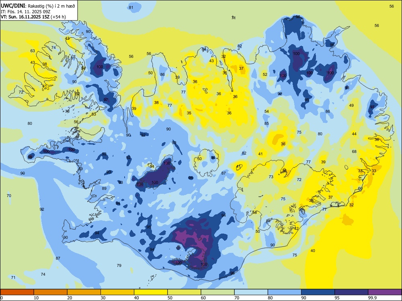Click the humidity value '78' on the map
402x301 pixels.
point(67,111)
